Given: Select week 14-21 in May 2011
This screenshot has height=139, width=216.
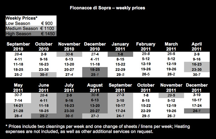Looking at the screenshot, I should pyautogui.click(x=18, y=106).
